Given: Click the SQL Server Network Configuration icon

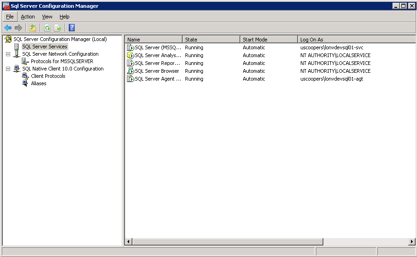Looking at the screenshot, I should 17,54.
